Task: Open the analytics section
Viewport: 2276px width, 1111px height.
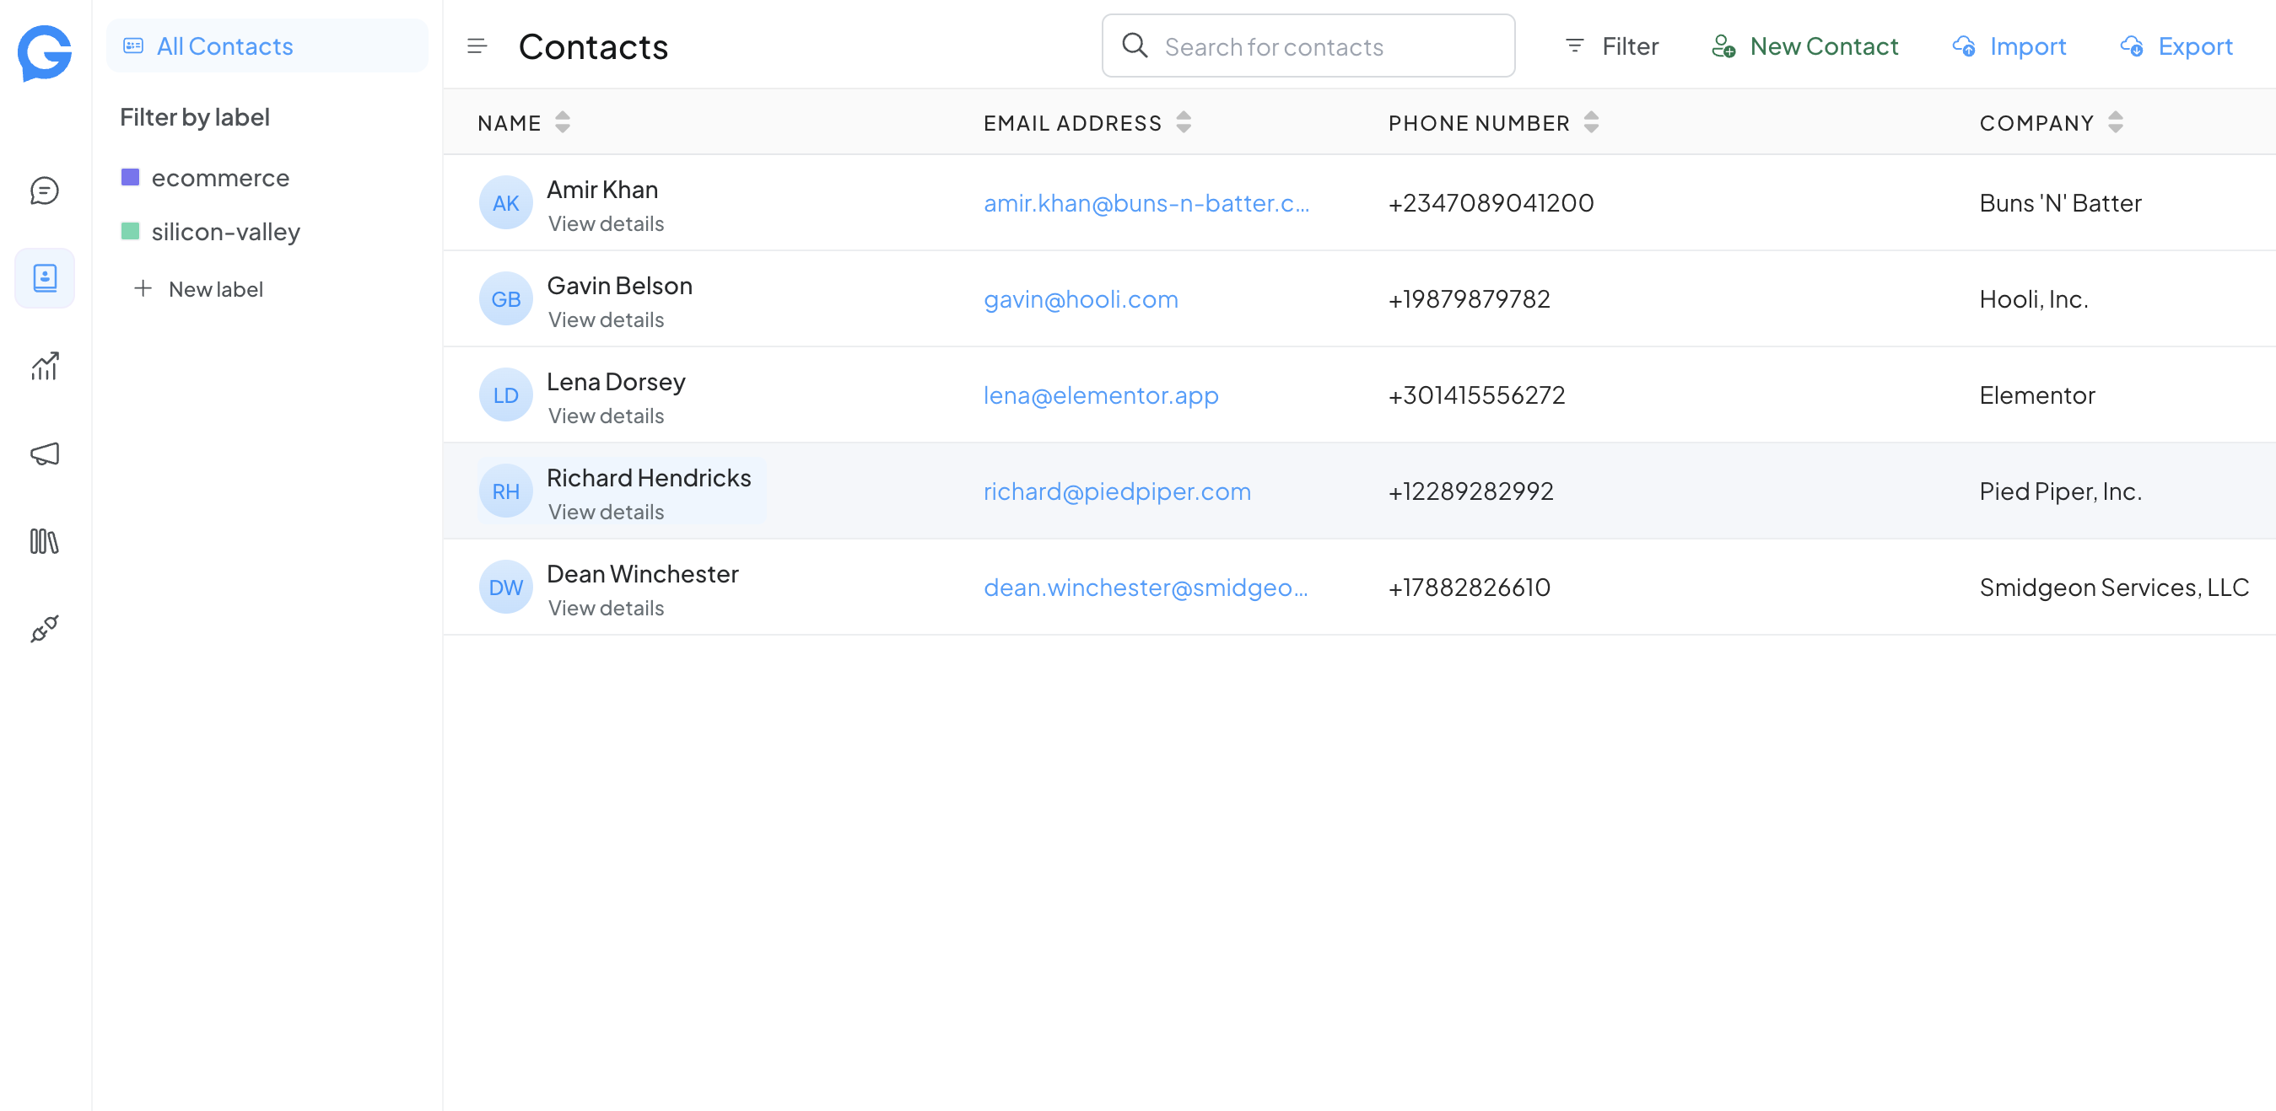Action: pos(44,366)
